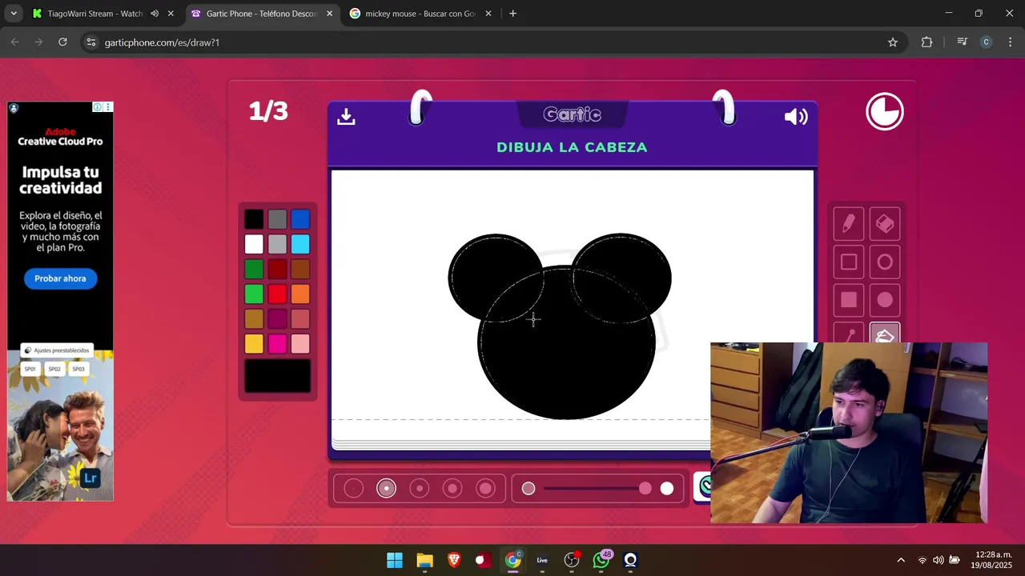The height and width of the screenshot is (576, 1025).
Task: Choose the largest brush size
Action: [486, 489]
